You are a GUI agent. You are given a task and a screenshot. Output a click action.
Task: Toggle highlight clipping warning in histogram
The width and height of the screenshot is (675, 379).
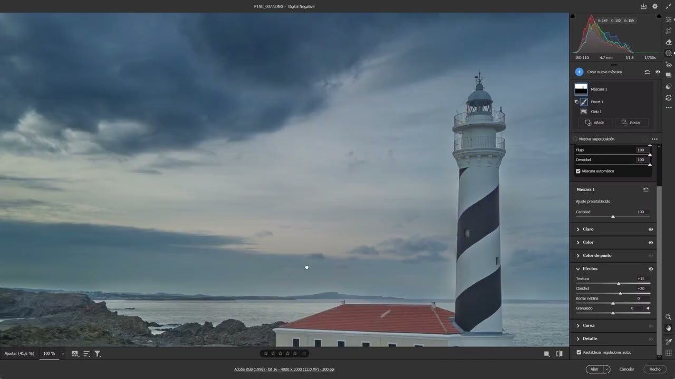click(659, 16)
